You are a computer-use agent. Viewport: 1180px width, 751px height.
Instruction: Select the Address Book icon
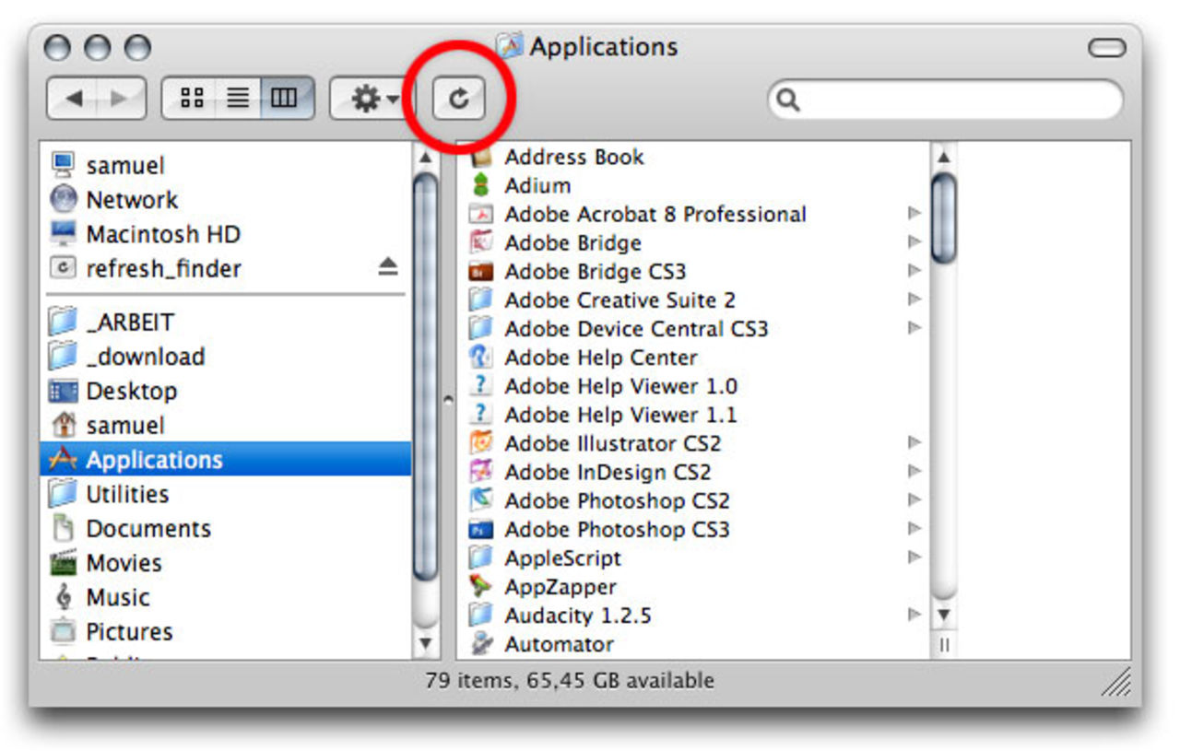tap(481, 157)
